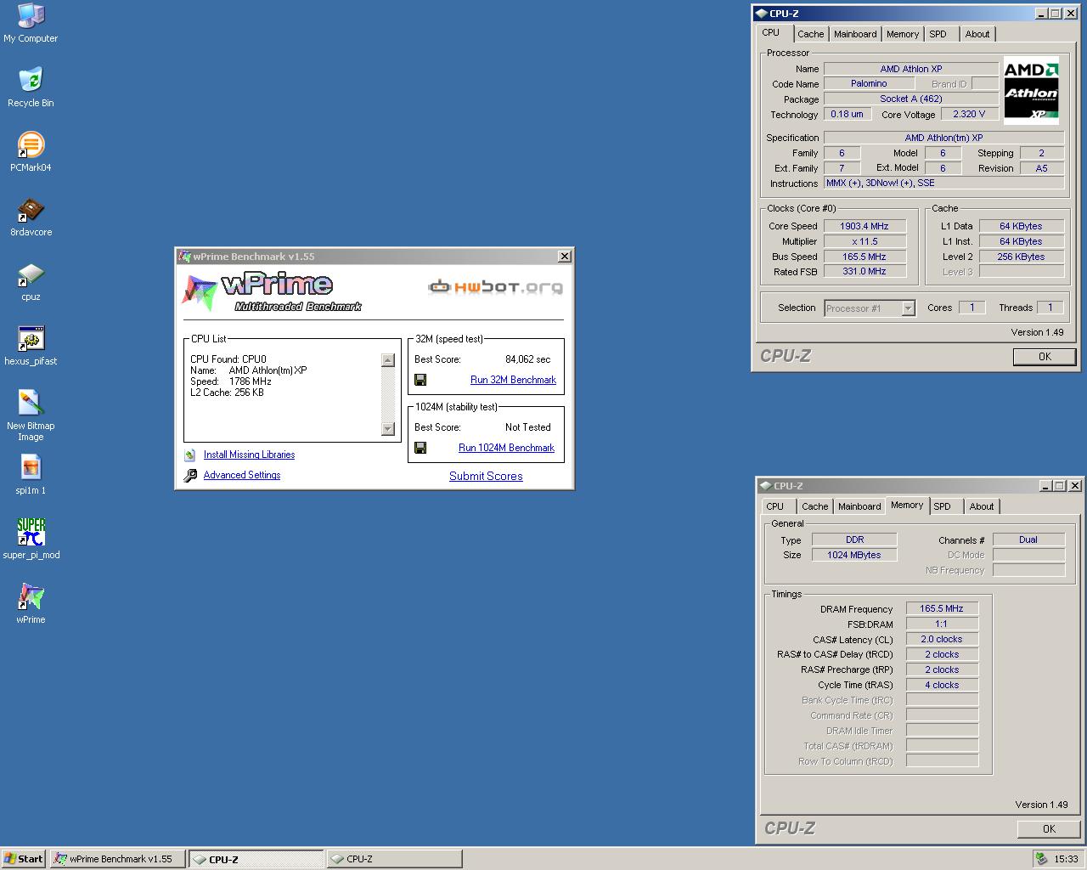
Task: Select the spi1m 1 desktop icon
Action: pyautogui.click(x=31, y=475)
